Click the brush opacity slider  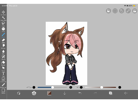[x=100, y=87]
